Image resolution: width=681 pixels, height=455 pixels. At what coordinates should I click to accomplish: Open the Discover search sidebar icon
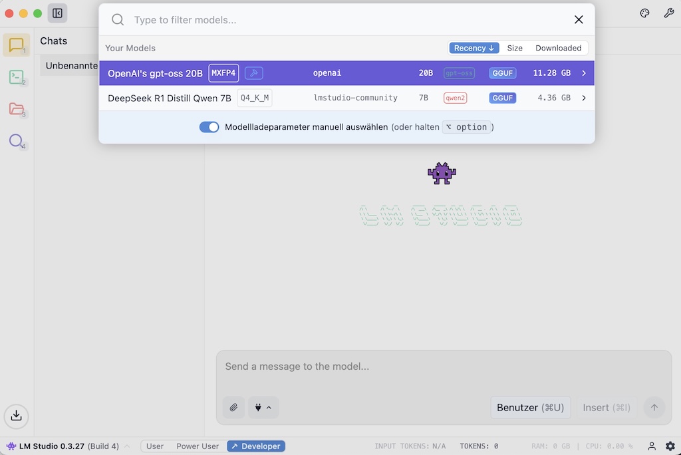pyautogui.click(x=17, y=141)
